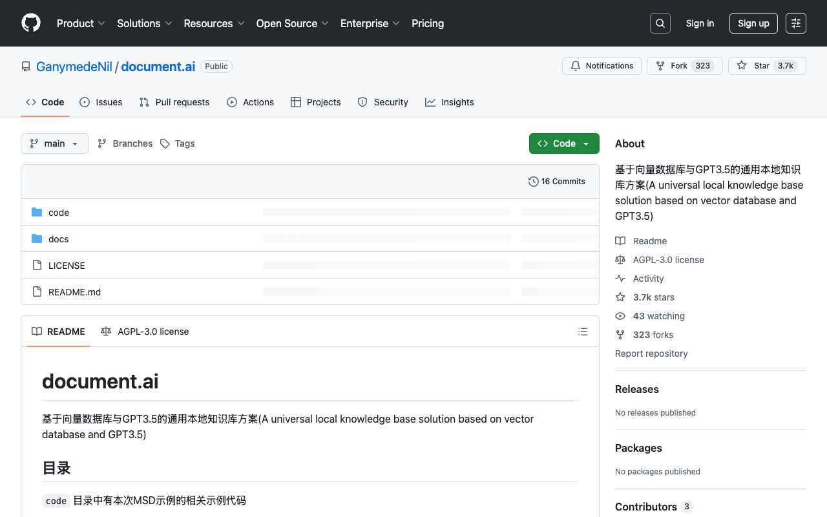Screen dimensions: 827x517
Task: Open the search magnifier button
Action: tap(660, 23)
